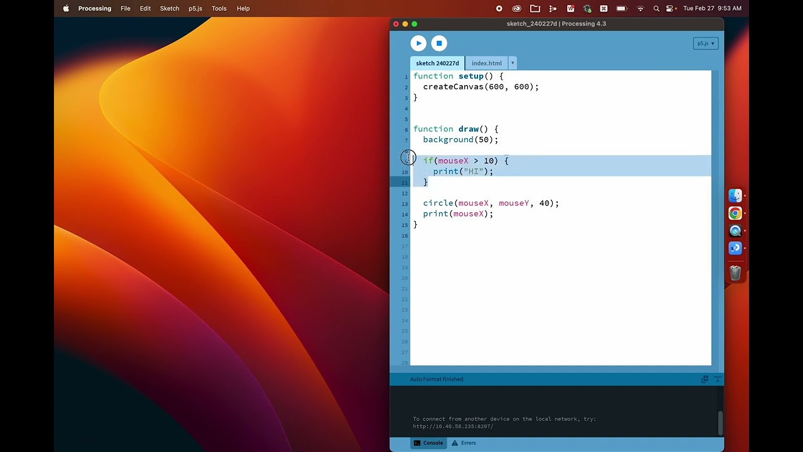
Task: Click the 'function setup() {' line
Action: (x=458, y=76)
